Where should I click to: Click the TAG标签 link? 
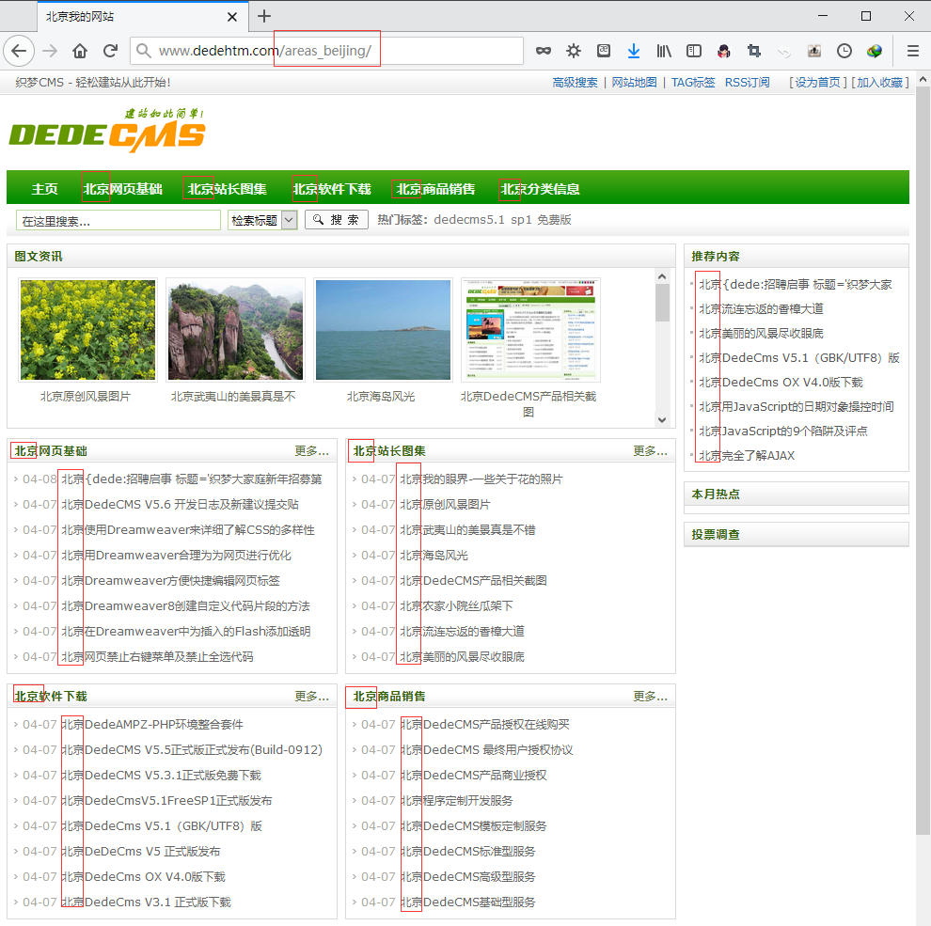tap(693, 83)
